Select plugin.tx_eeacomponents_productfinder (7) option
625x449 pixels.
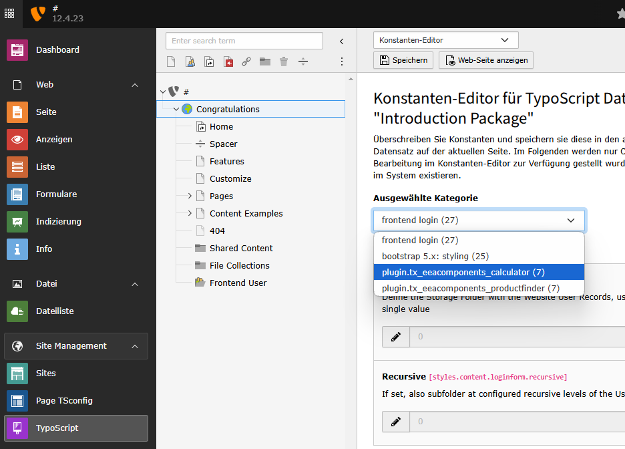pyautogui.click(x=479, y=288)
